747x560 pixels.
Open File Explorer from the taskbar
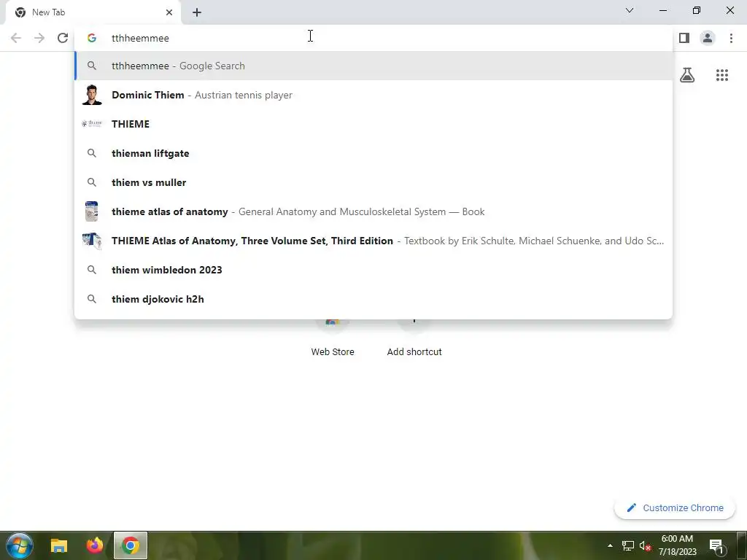(x=59, y=545)
